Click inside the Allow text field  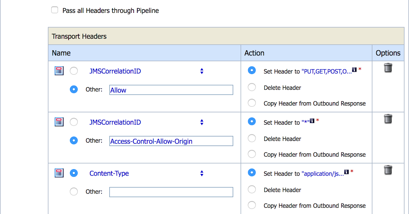point(170,90)
